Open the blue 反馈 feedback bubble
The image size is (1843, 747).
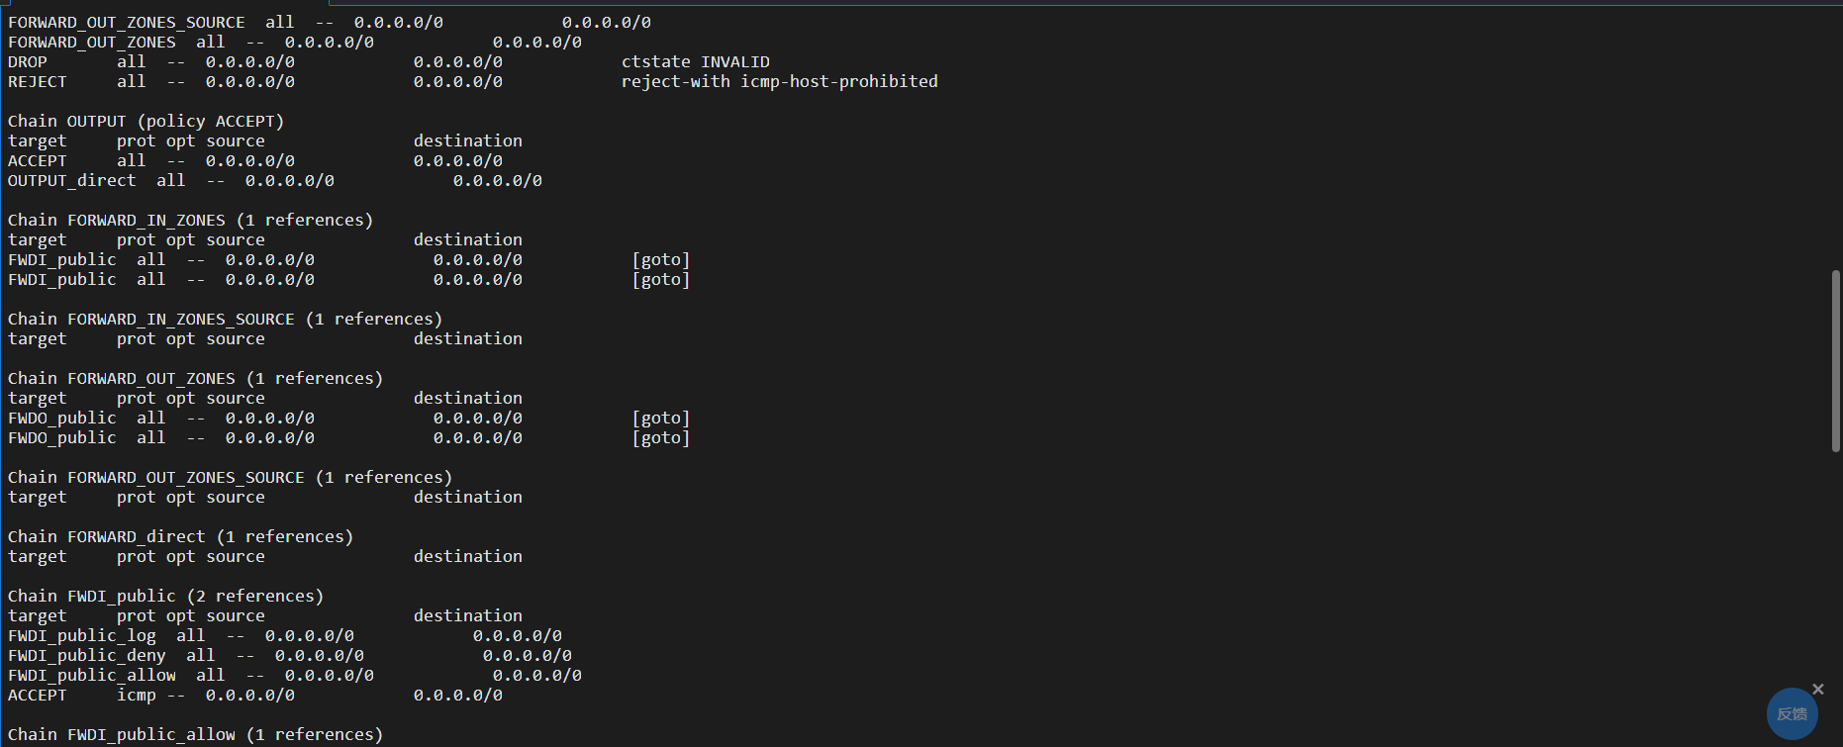point(1792,713)
